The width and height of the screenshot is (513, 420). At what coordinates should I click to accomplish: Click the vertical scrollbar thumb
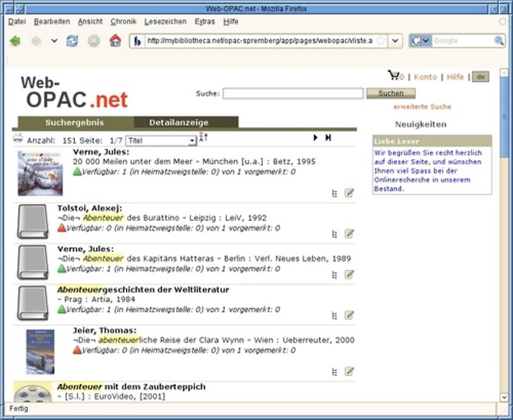pyautogui.click(x=504, y=117)
